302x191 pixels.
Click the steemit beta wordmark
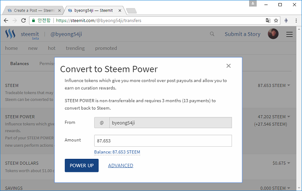pyautogui.click(x=30, y=35)
